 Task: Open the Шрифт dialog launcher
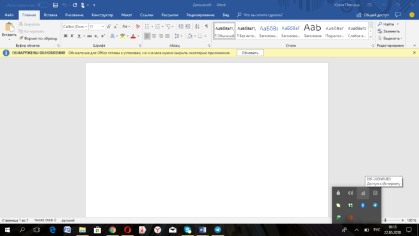tap(140, 46)
